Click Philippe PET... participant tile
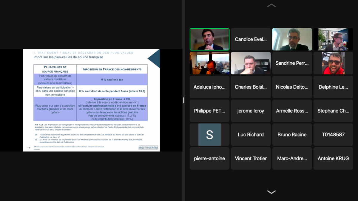 (x=209, y=111)
